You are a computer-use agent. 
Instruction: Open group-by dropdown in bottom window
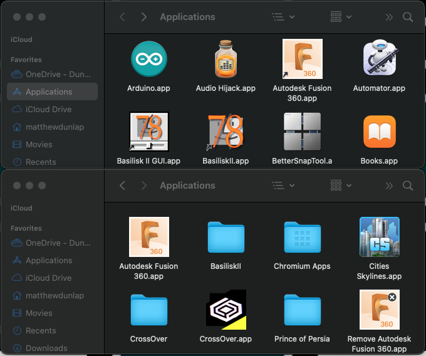point(341,186)
